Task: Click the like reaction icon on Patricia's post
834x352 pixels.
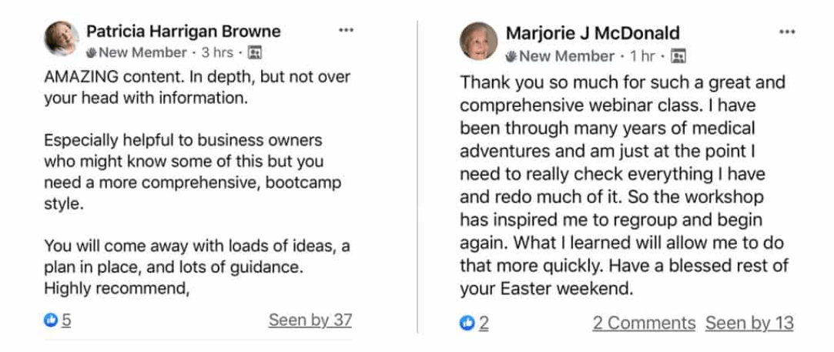Action: coord(51,320)
